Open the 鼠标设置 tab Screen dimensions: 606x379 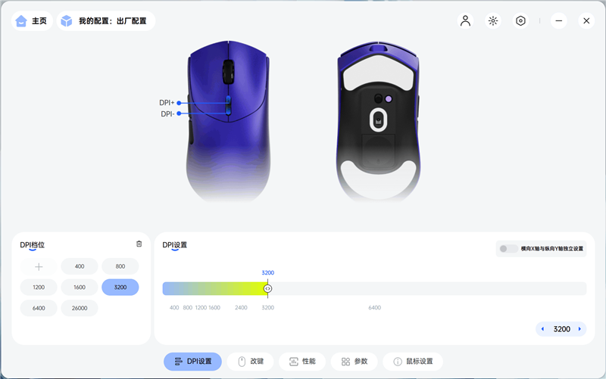[x=413, y=362]
